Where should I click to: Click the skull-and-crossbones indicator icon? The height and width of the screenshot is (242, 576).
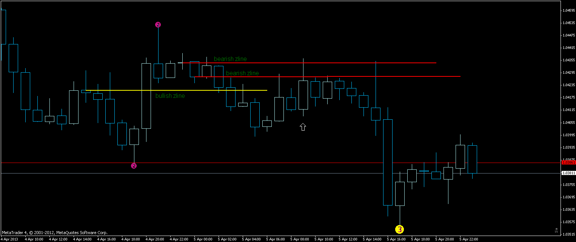[557, 231]
